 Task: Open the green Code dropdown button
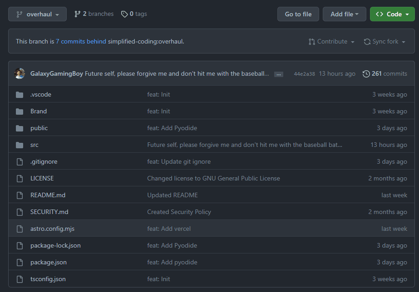[x=392, y=14]
